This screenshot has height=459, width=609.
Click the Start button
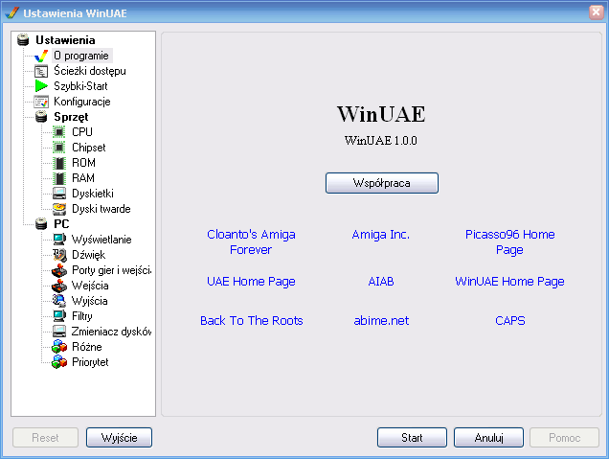click(412, 438)
